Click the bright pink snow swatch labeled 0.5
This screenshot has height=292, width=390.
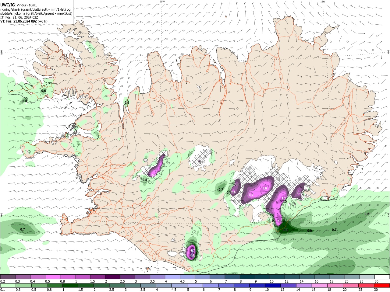(x=52, y=277)
